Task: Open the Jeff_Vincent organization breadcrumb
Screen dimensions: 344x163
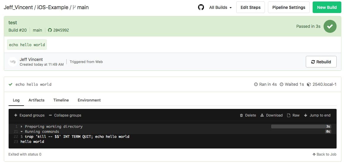Action: (x=18, y=7)
